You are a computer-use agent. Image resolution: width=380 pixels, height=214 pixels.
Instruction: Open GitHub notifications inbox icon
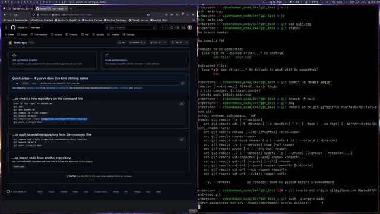pos(183,27)
